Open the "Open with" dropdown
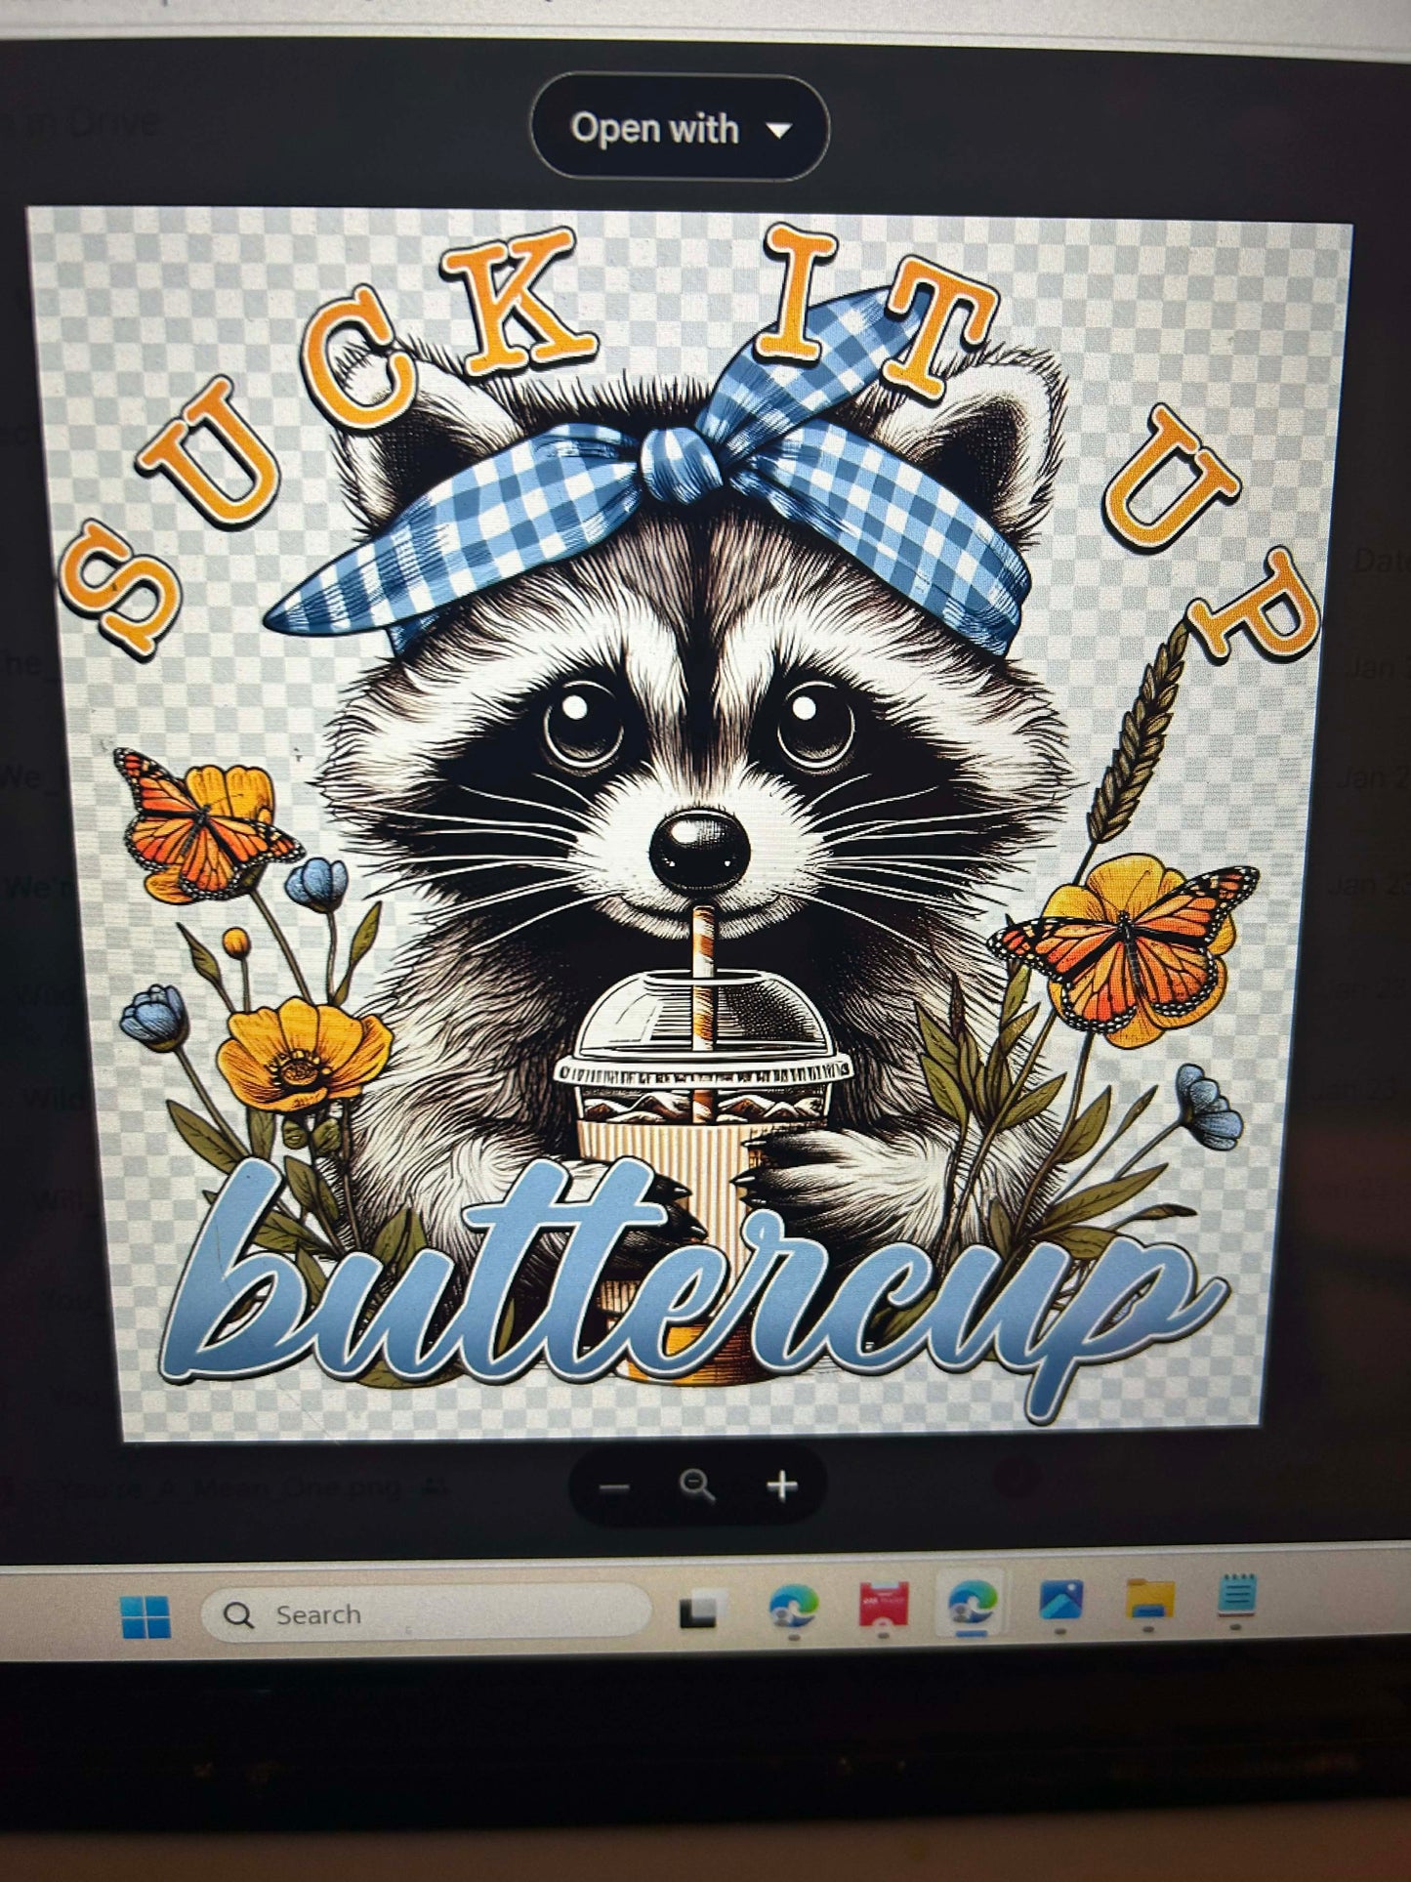This screenshot has width=1411, height=1882. (679, 128)
